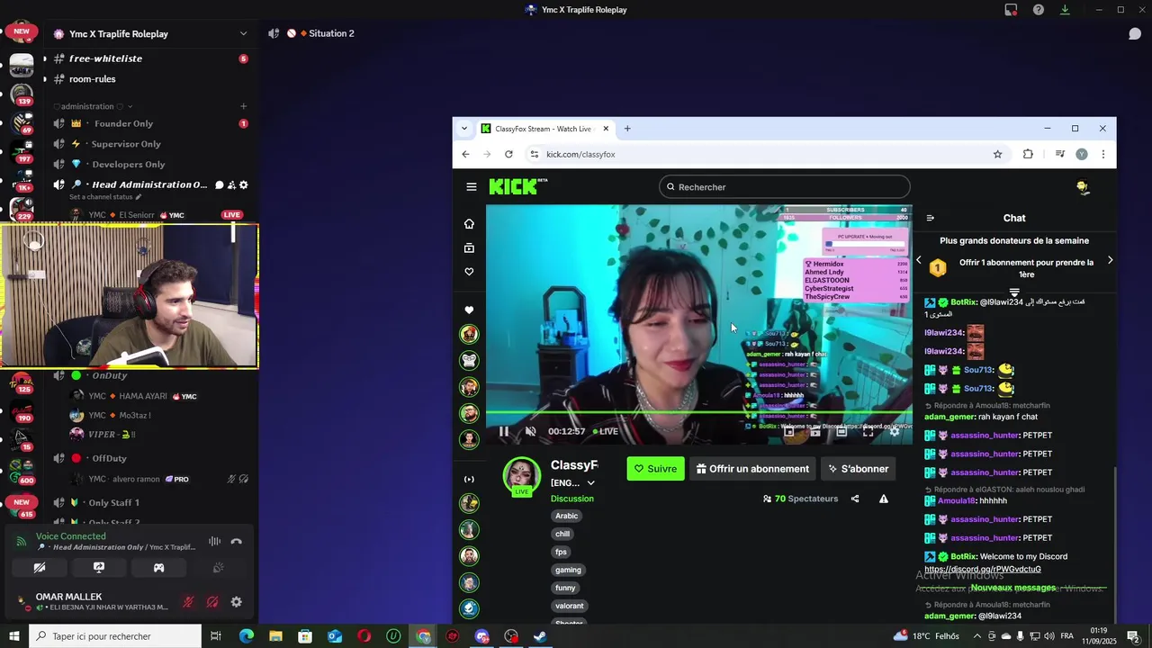Open the Discord soundboard icon

tap(218, 568)
